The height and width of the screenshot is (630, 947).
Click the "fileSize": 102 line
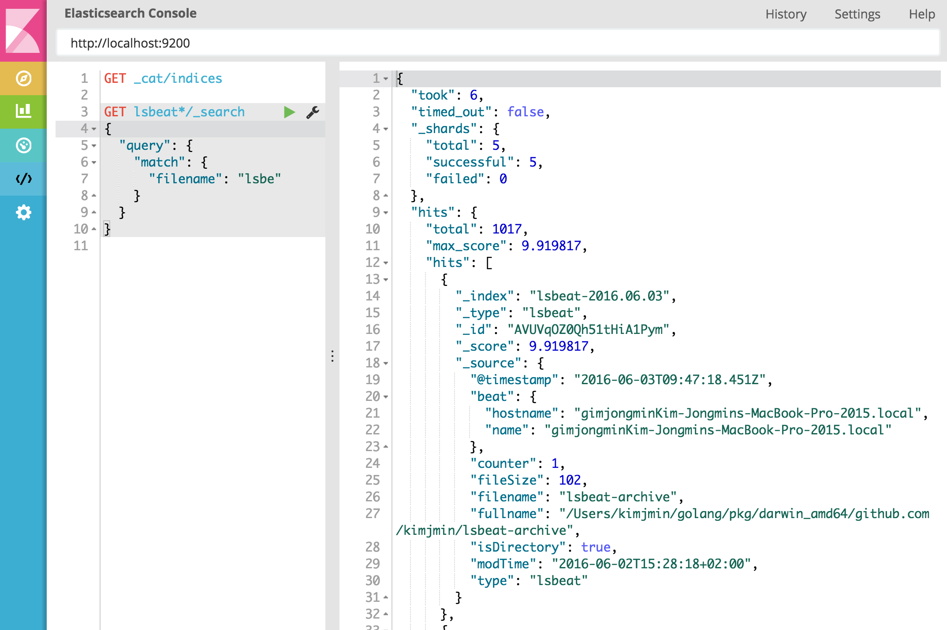tap(529, 480)
